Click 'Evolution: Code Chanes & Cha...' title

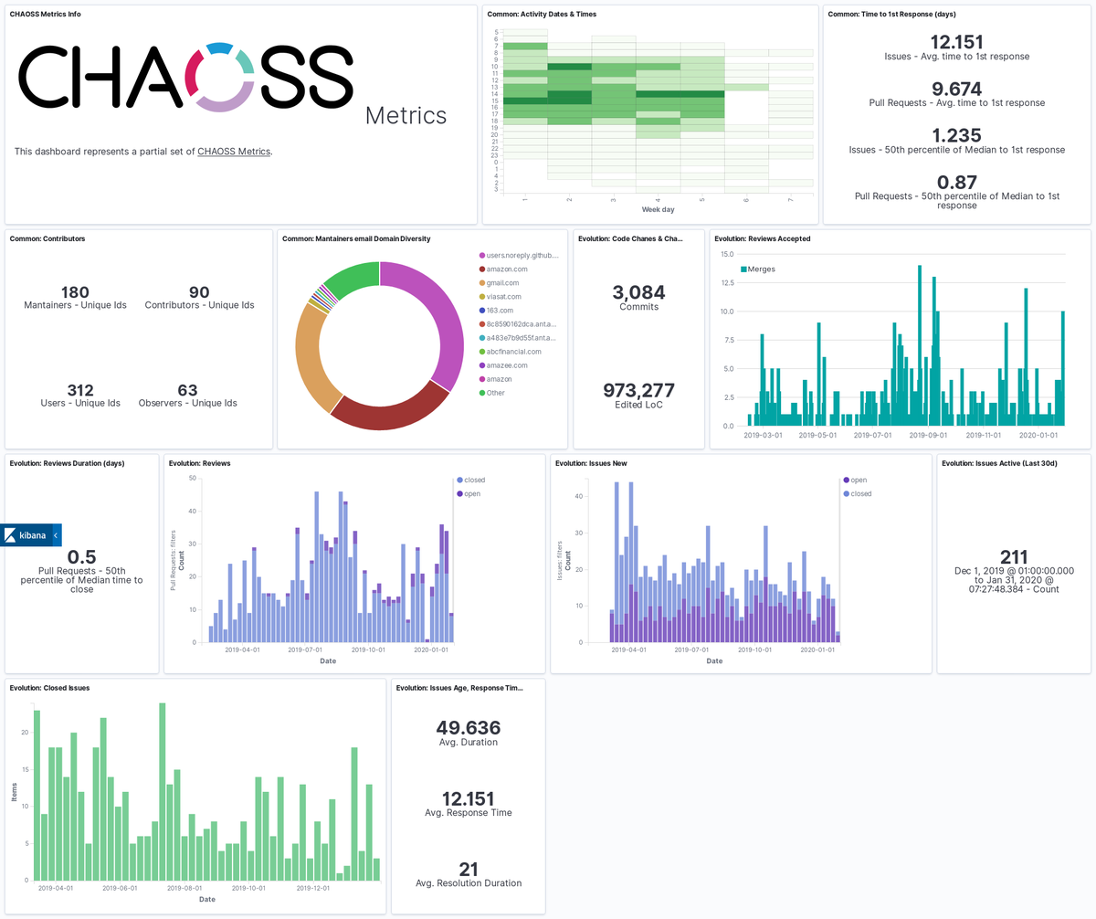click(630, 238)
